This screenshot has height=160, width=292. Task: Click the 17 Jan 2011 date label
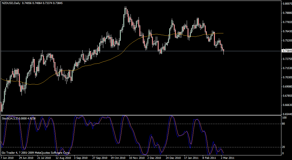[191, 158]
